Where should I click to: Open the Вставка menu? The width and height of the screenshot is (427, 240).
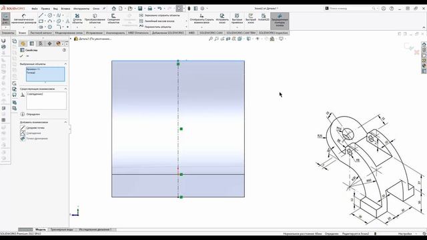coord(65,9)
